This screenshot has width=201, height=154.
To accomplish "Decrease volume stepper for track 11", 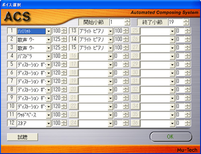I will (x=64, y=117).
